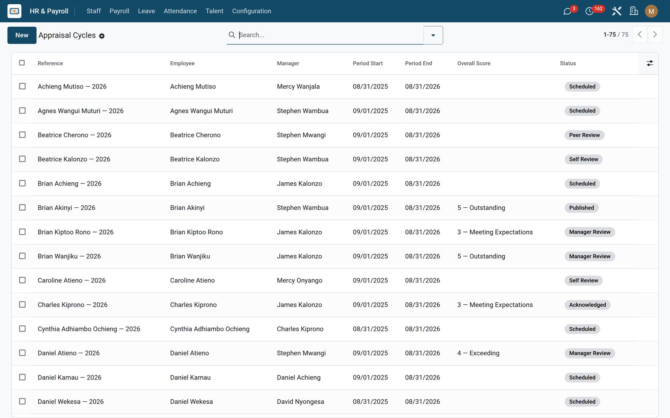Open the Daniel Wekesa — 2026 record
The height and width of the screenshot is (418, 670).
(x=70, y=402)
